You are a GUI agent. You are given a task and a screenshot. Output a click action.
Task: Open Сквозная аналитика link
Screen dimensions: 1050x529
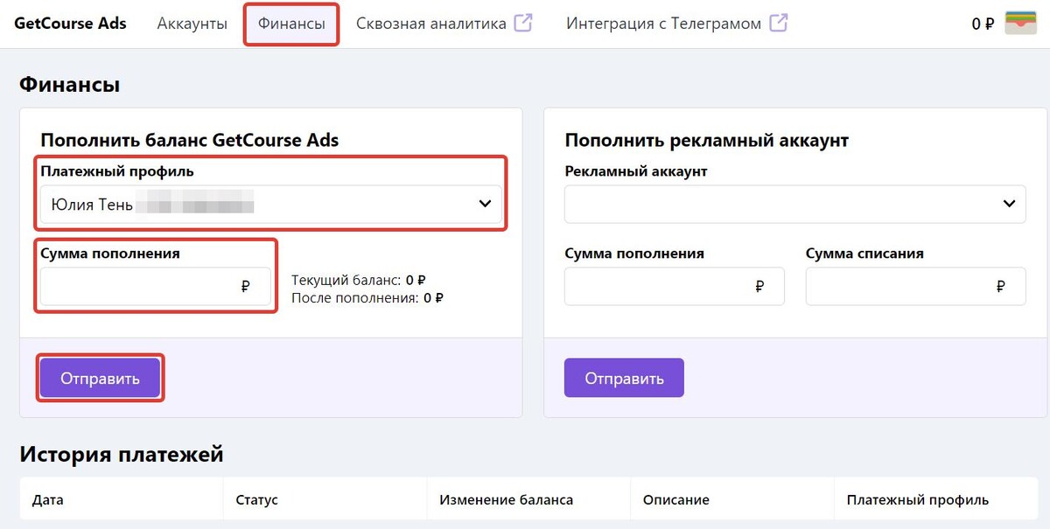point(431,24)
